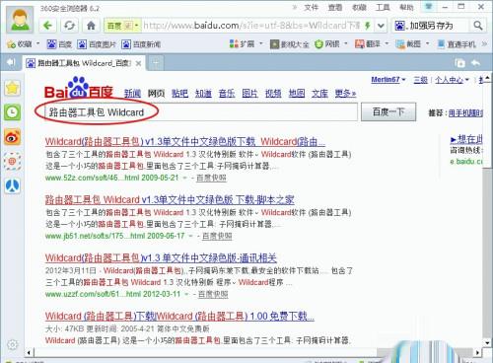Open the 查看 menu
This screenshot has width=493, height=363.
click(335, 7)
